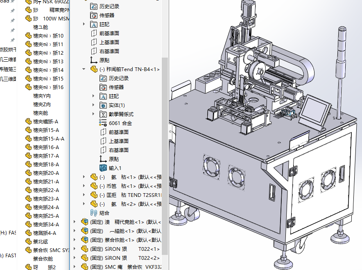The height and width of the screenshot is (270, 362).
Task: Click the 历史记录 folder icon at top
Action: pos(93,7)
